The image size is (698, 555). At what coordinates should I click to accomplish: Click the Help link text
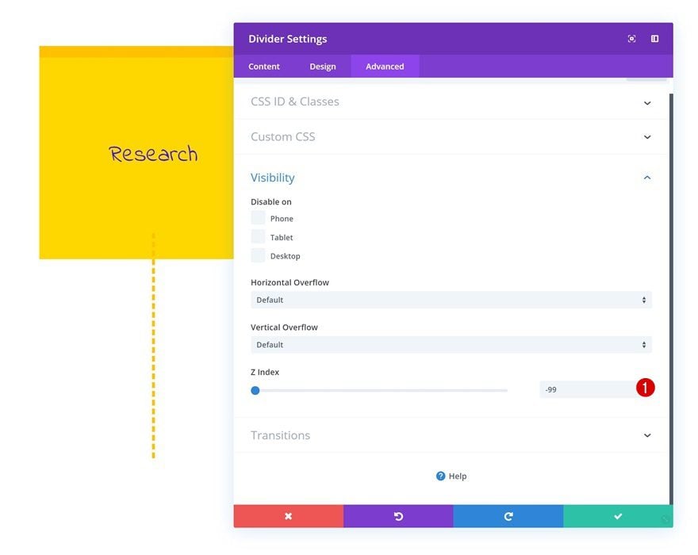458,476
